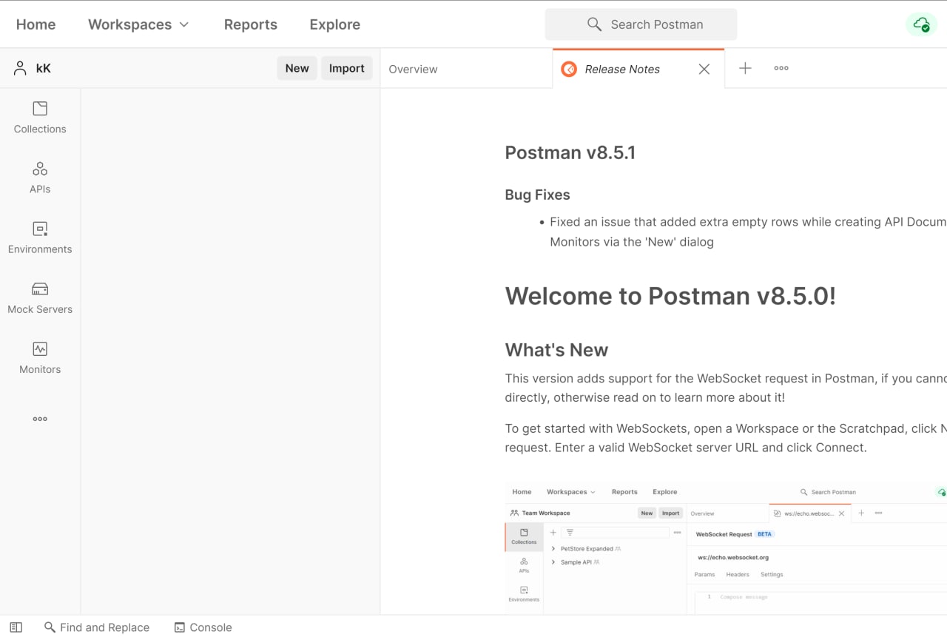The image size is (947, 637).
Task: Expand the Workspaces dropdown
Action: tap(138, 24)
